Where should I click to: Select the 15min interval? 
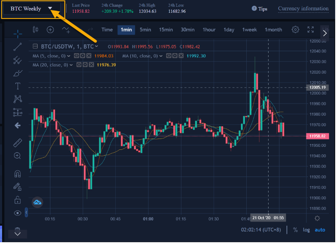coord(166,30)
